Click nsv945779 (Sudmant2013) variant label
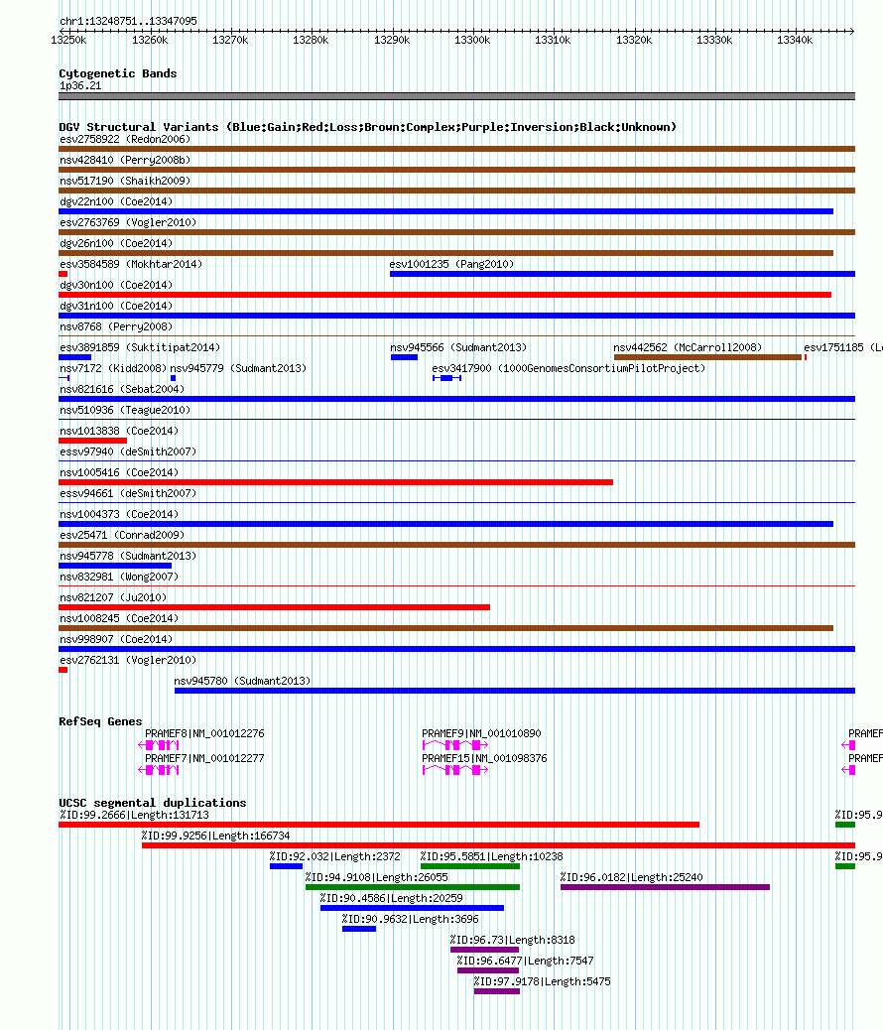Screen dimensions: 883x1030 (238, 368)
